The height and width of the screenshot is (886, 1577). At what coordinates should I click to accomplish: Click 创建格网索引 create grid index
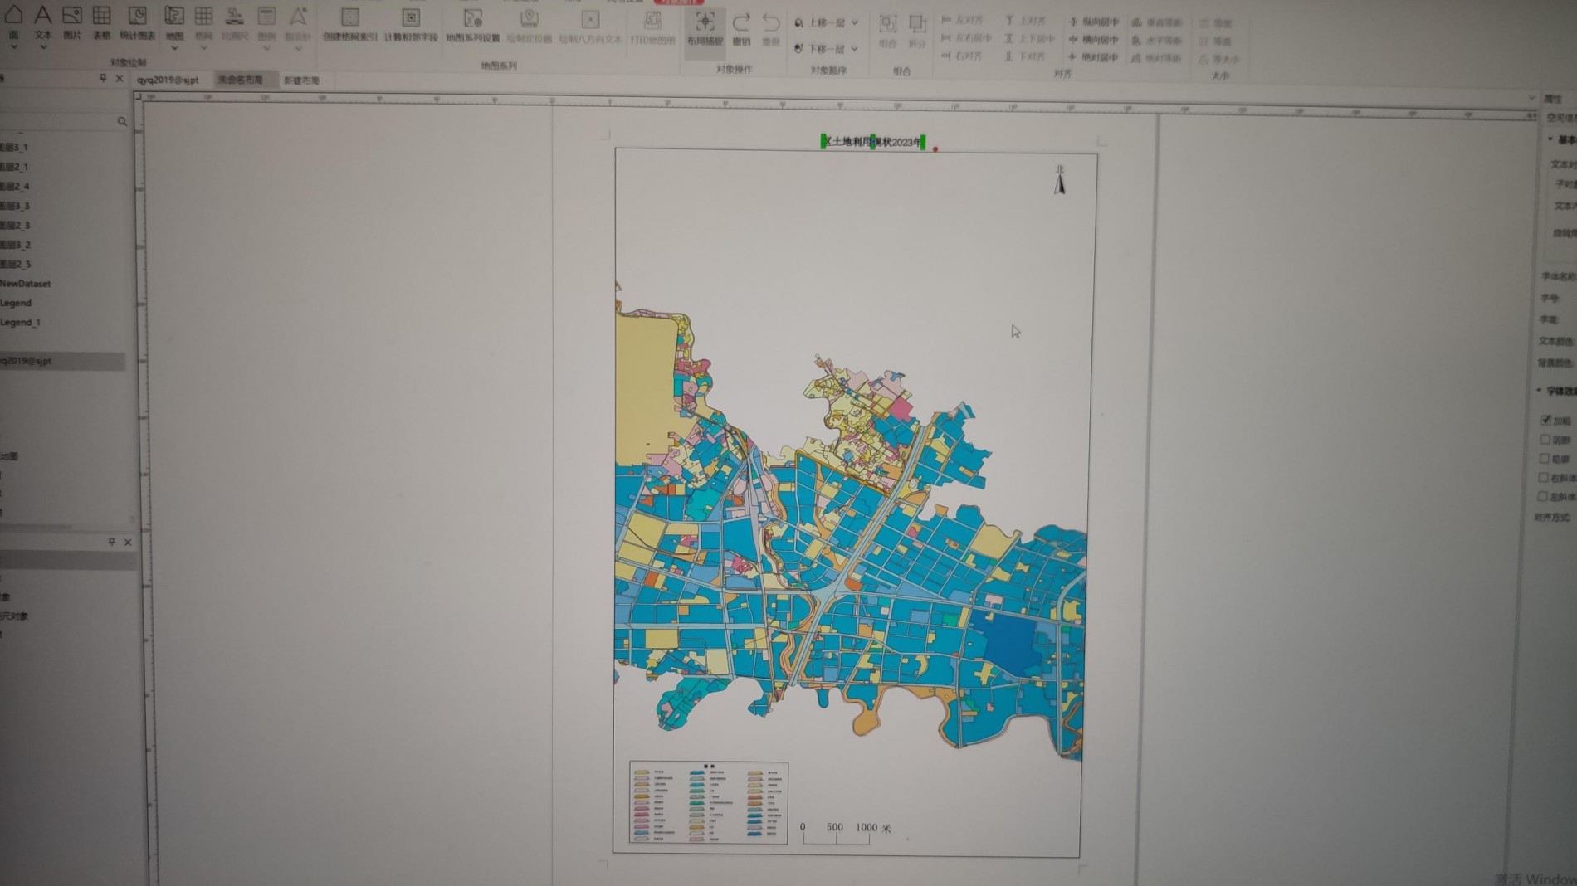(349, 25)
